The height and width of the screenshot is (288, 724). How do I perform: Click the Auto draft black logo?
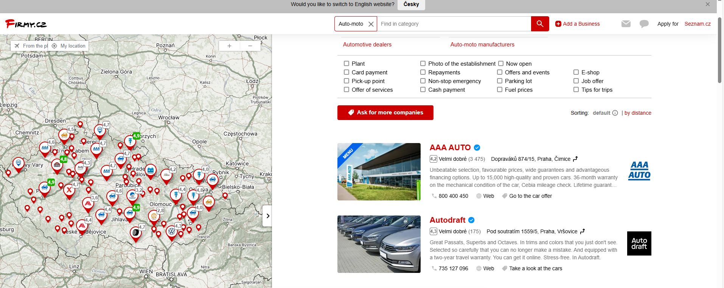click(x=639, y=243)
